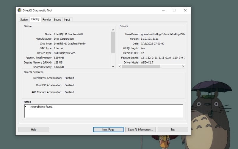Click Drivers panel scroll left arrow
The height and width of the screenshot is (149, 238).
tap(120, 66)
